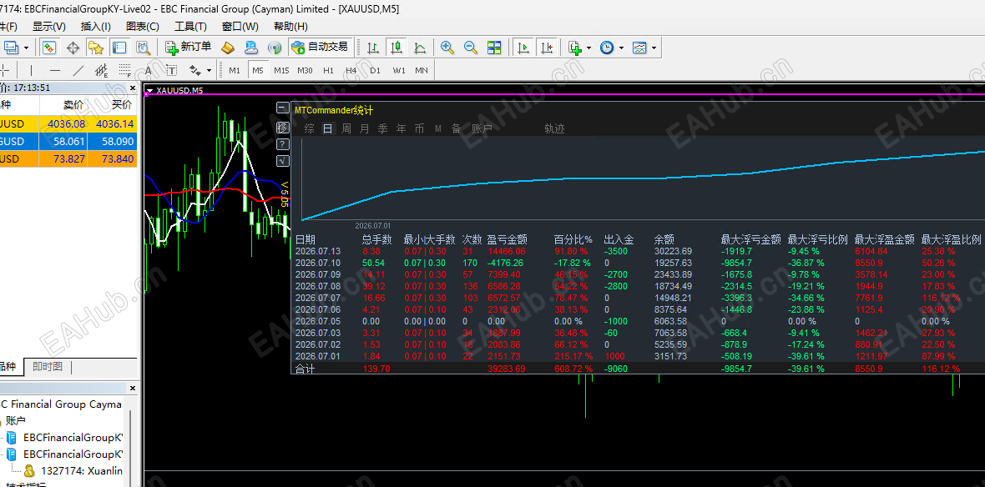Image resolution: width=985 pixels, height=487 pixels.
Task: Expand the periods clock dropdown arrow
Action: click(621, 48)
